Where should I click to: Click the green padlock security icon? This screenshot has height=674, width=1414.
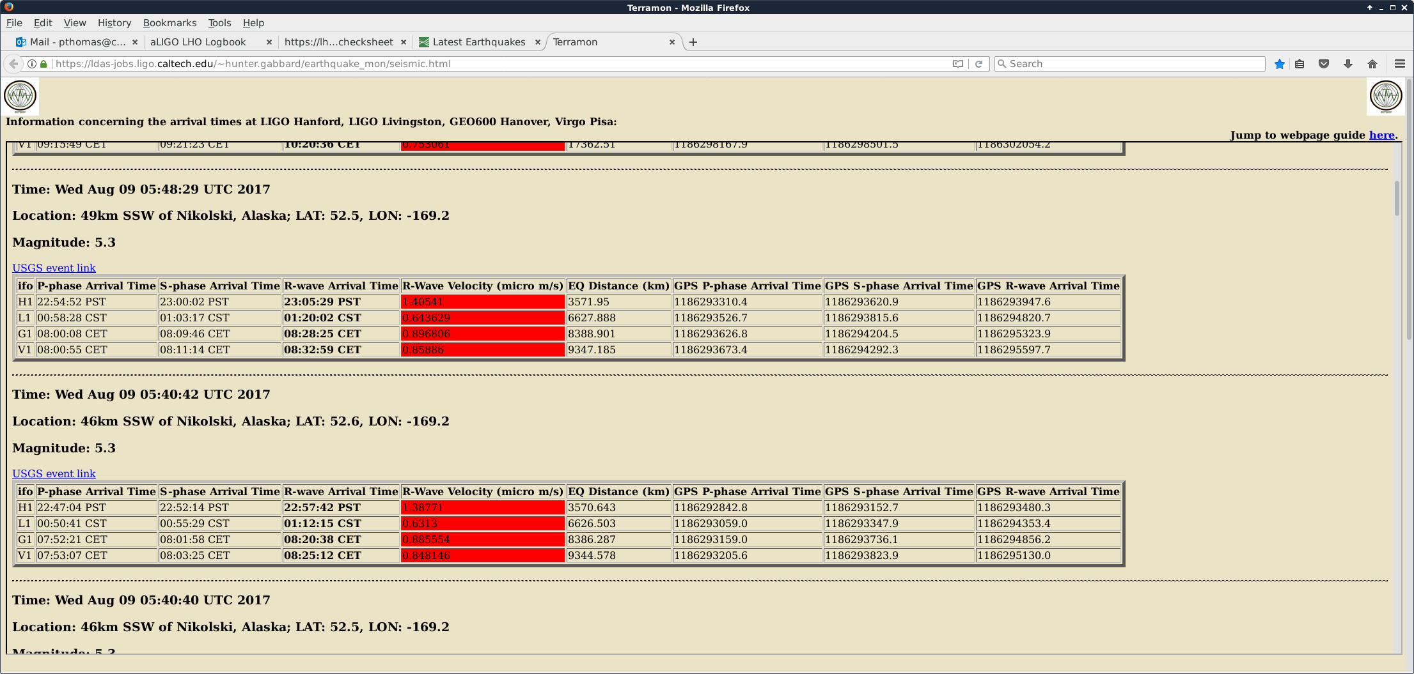pyautogui.click(x=43, y=64)
